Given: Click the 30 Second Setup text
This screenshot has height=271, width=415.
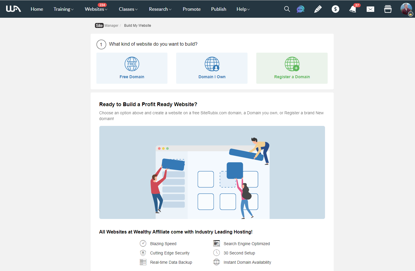Looking at the screenshot, I should click(239, 253).
